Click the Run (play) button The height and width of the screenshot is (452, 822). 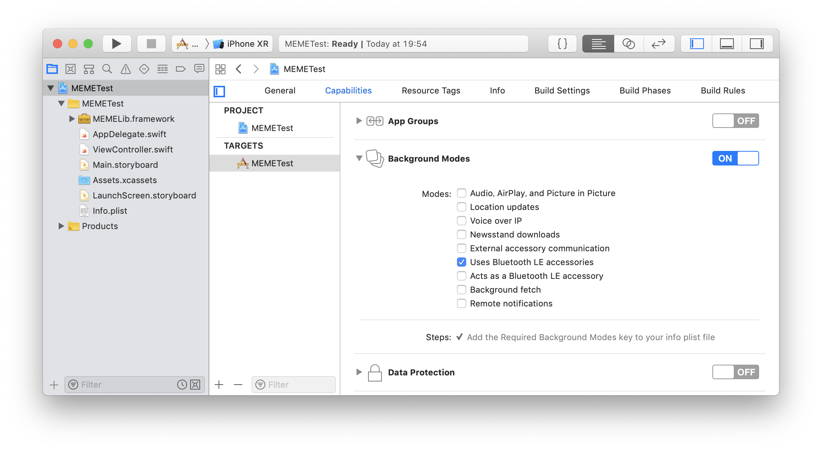117,44
